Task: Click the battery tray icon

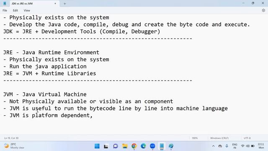Action: [x=253, y=146]
